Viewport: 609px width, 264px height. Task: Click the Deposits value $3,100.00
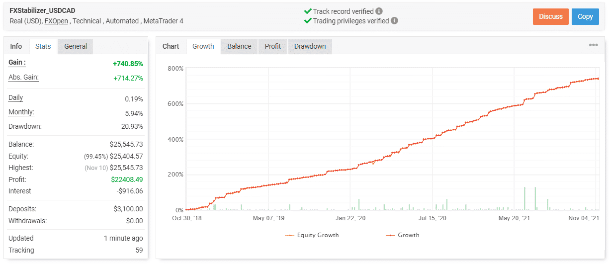[x=128, y=209]
